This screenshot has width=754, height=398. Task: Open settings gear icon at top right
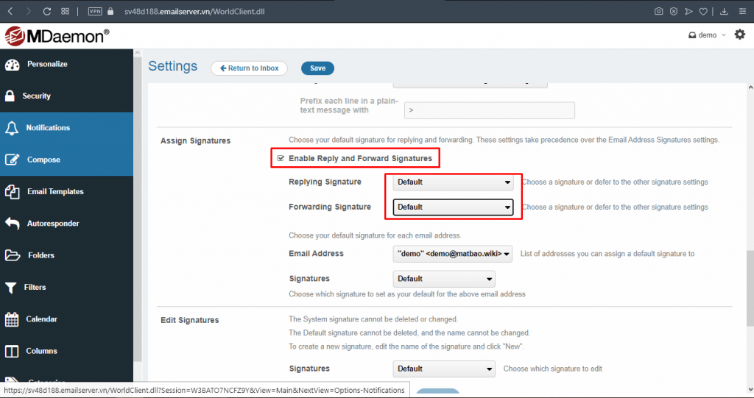pos(739,35)
